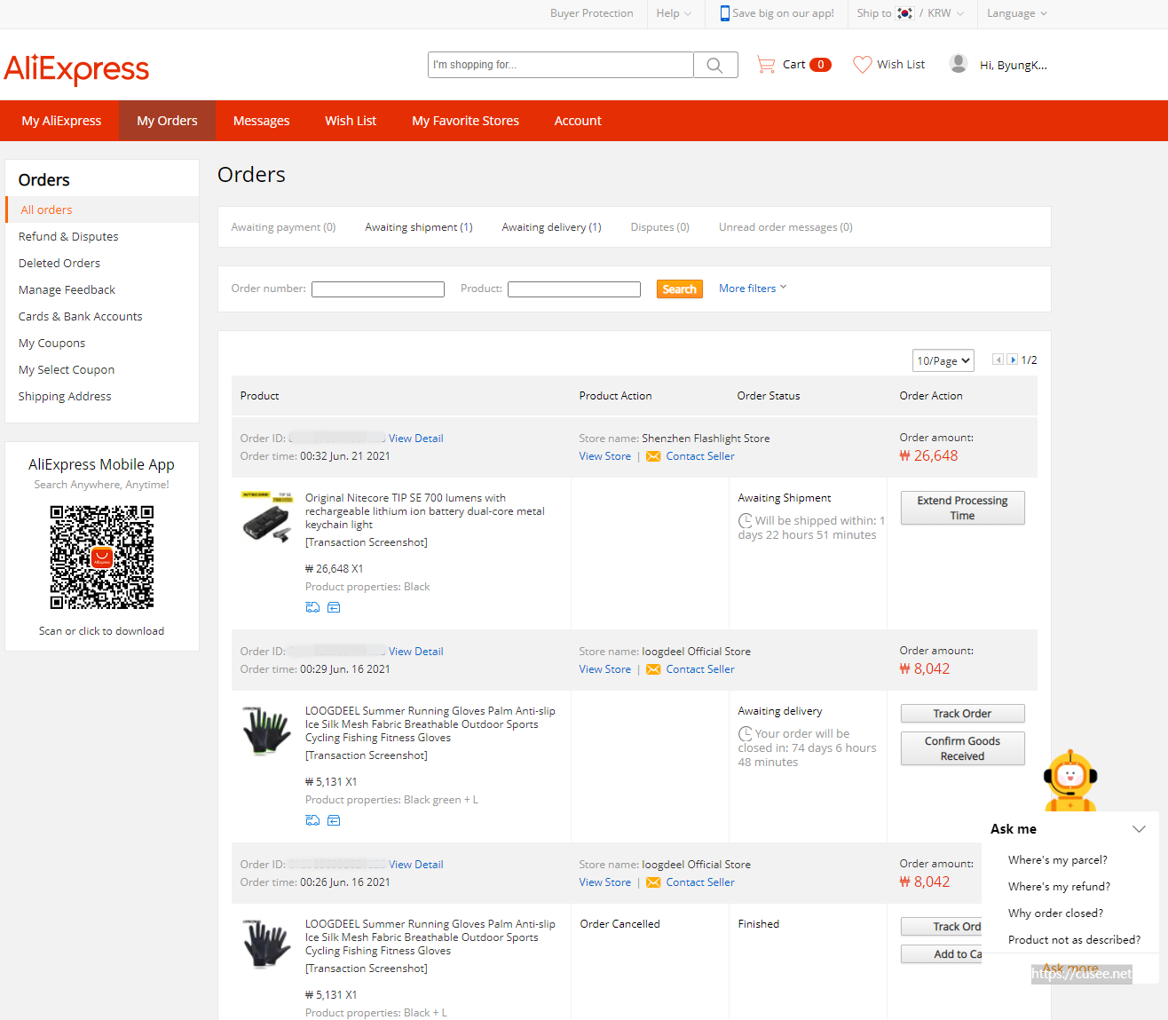Filter by Awaiting payment (0)
This screenshot has width=1168, height=1020.
tap(283, 227)
